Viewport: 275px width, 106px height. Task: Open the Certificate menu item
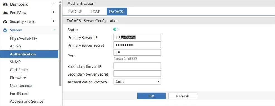[x=19, y=70]
